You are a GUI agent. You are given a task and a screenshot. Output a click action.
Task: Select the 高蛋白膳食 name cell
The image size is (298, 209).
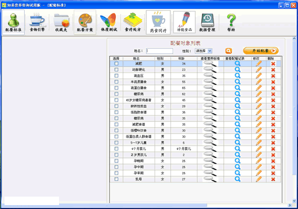tap(139, 88)
